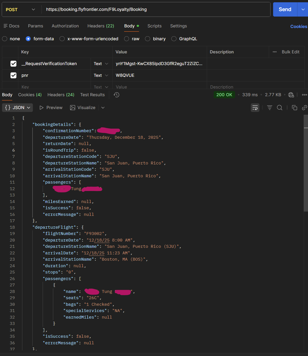The height and width of the screenshot is (356, 308).
Task: Expand dropdown arrow next to Visualize
Action: pyautogui.click(x=103, y=108)
